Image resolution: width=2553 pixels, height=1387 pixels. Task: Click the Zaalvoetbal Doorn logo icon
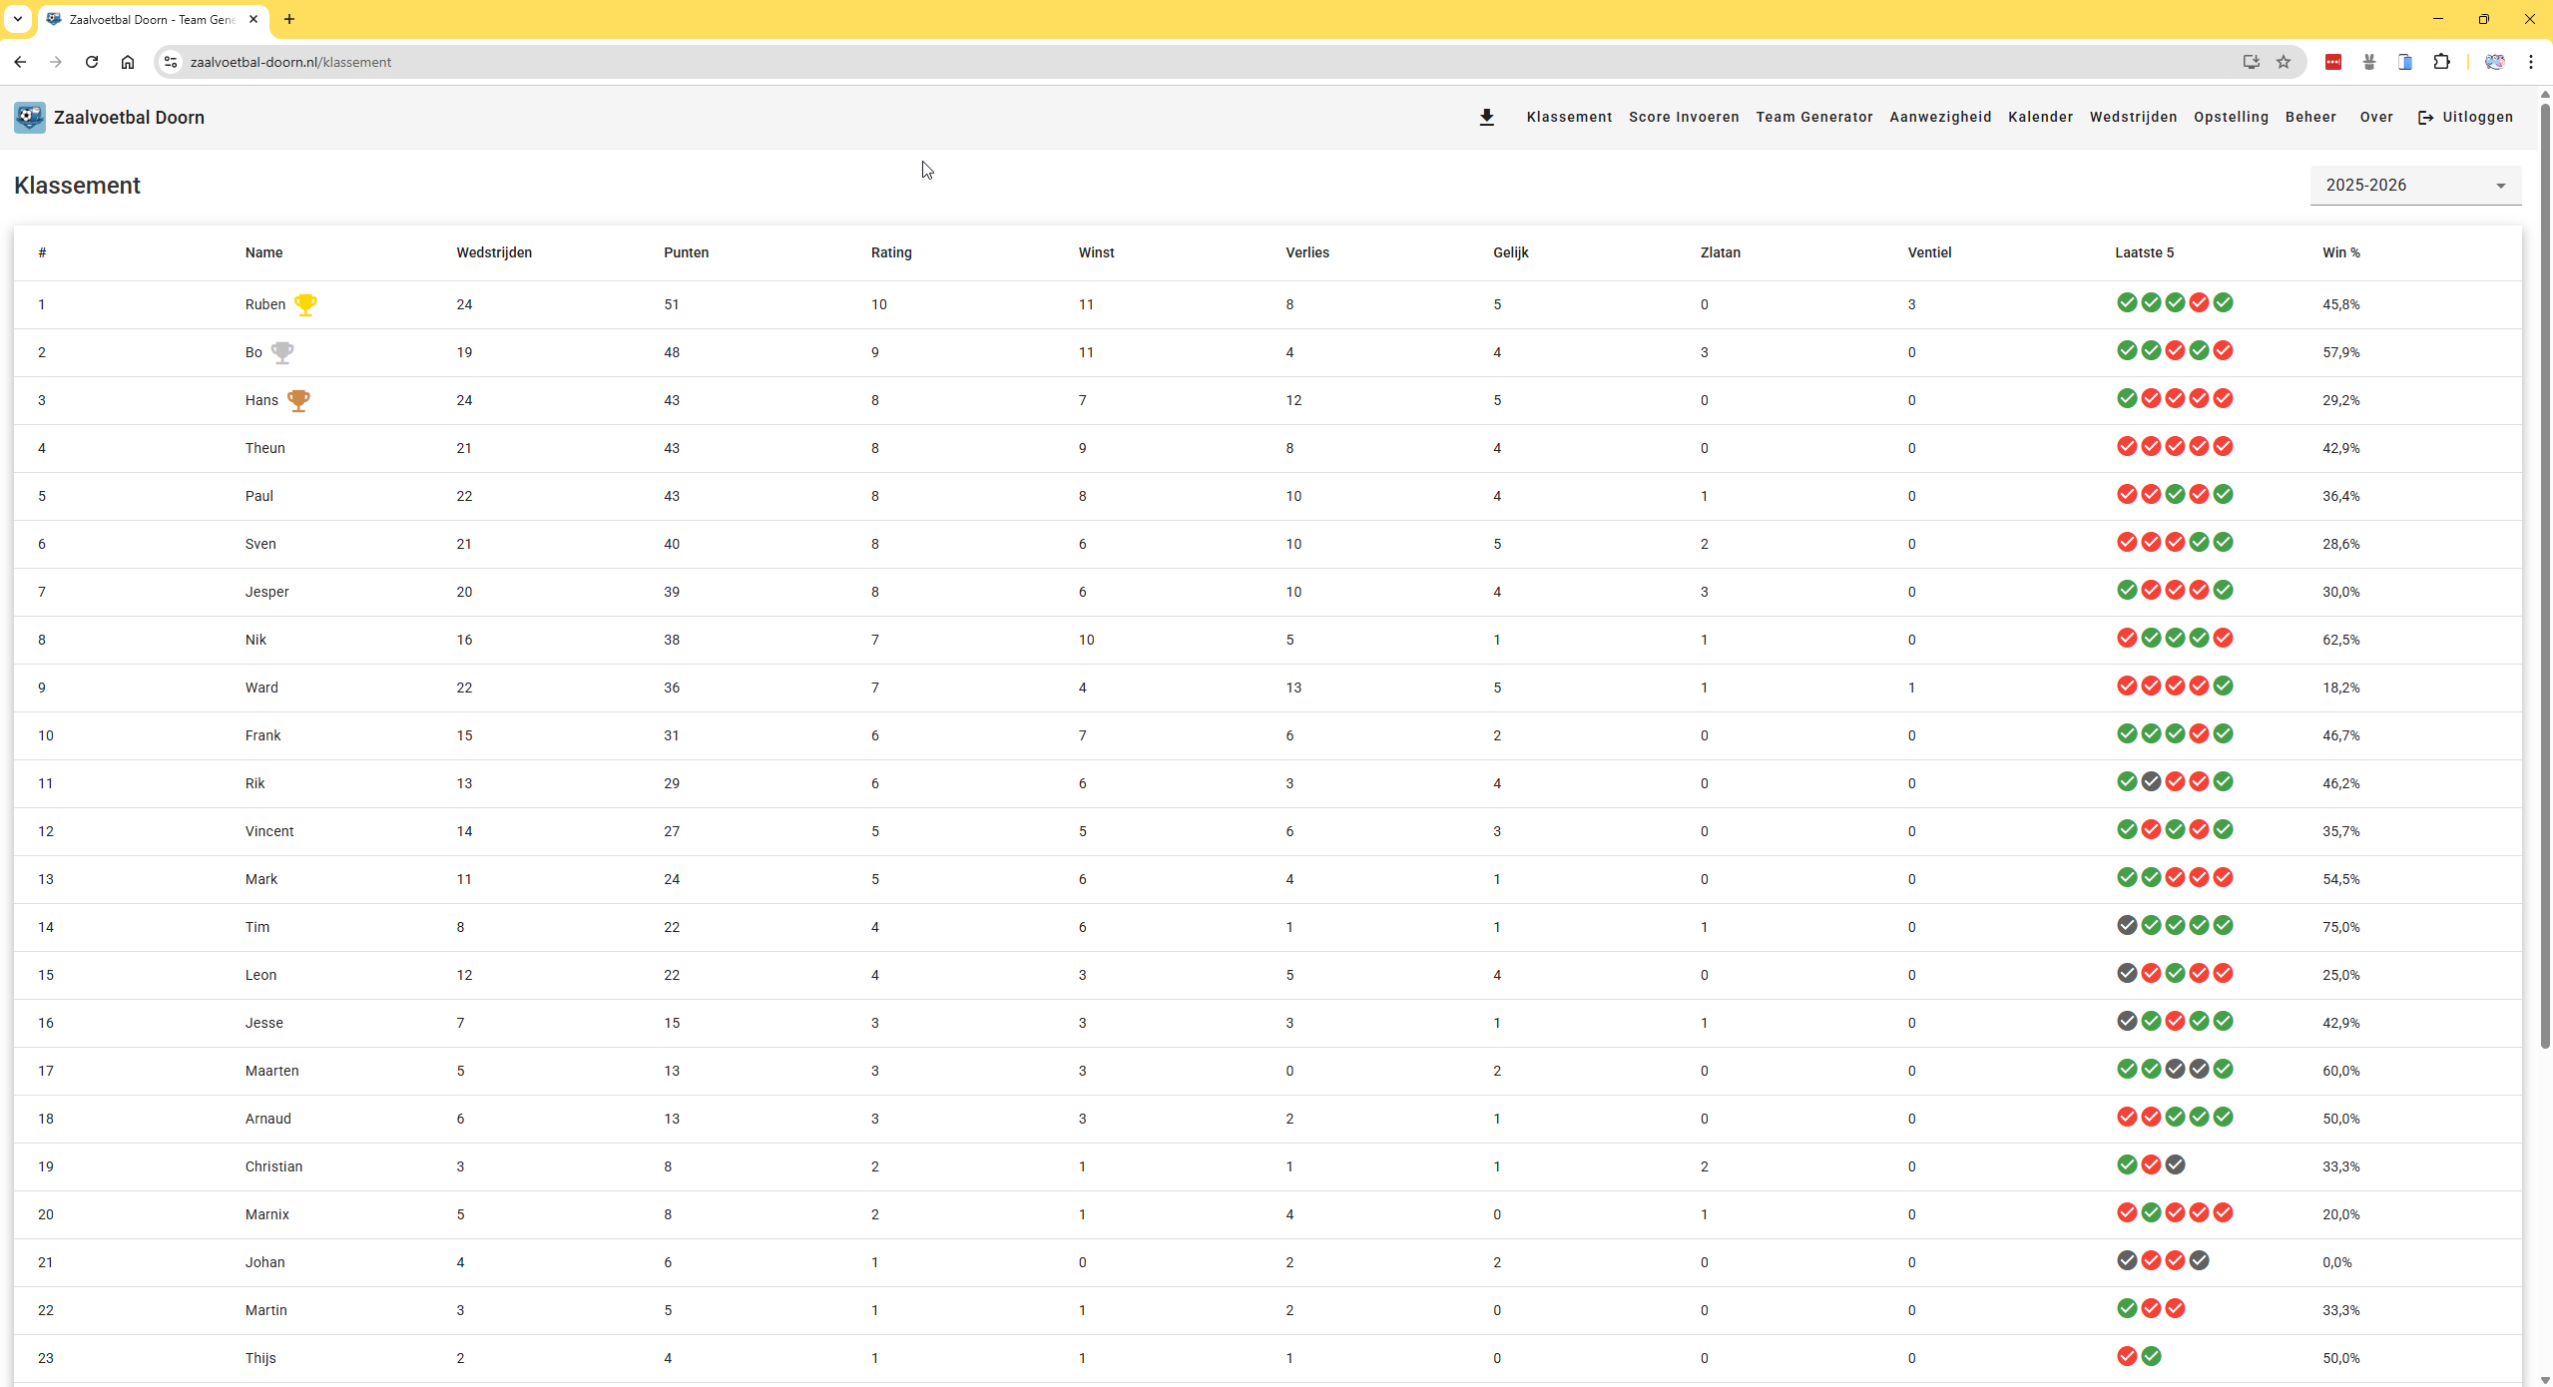coord(30,117)
